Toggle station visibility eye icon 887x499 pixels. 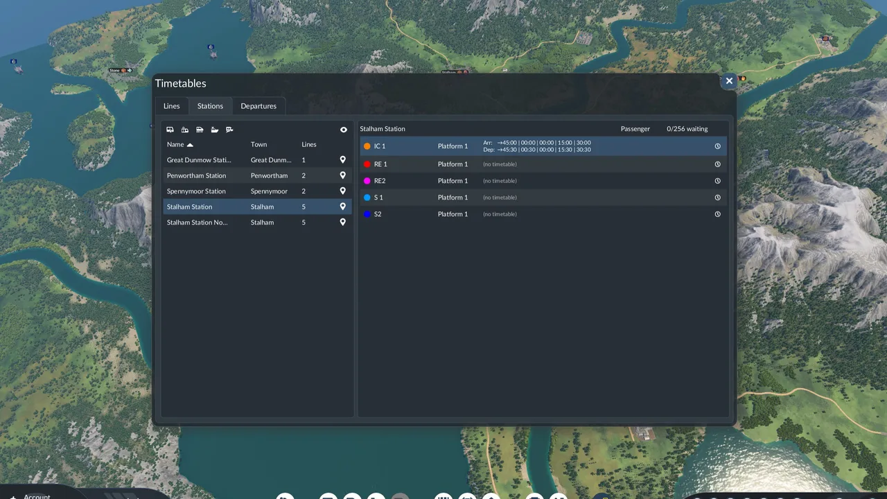[344, 130]
